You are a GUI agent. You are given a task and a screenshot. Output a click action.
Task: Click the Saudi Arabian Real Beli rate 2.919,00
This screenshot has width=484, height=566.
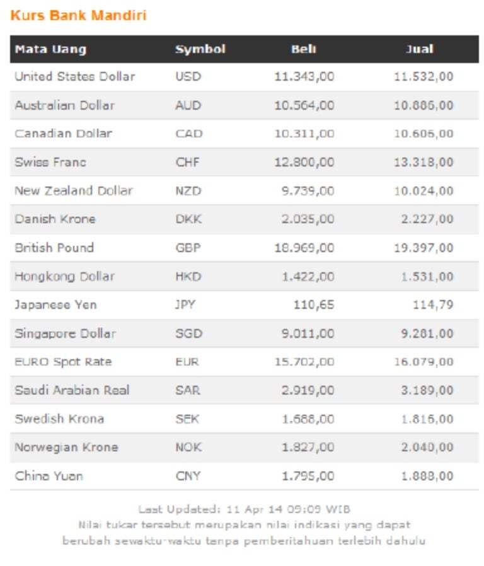tap(308, 390)
